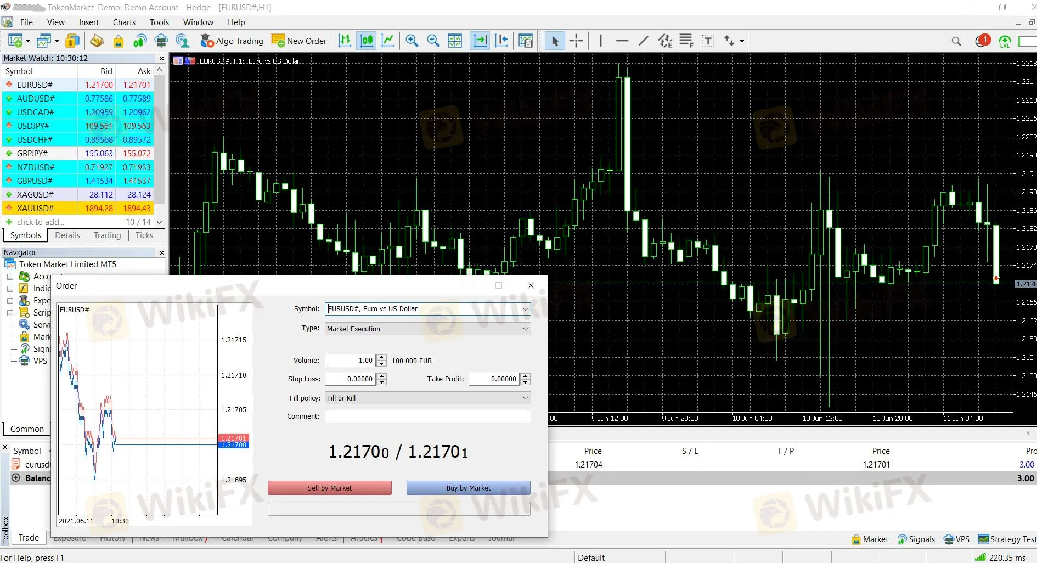Screen dimensions: 1037x563
Task: Open the Market shopping bag toolbar icon
Action: coord(118,41)
